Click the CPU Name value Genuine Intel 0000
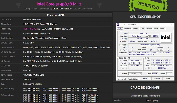This screenshot has height=103, width=177. click(33, 20)
